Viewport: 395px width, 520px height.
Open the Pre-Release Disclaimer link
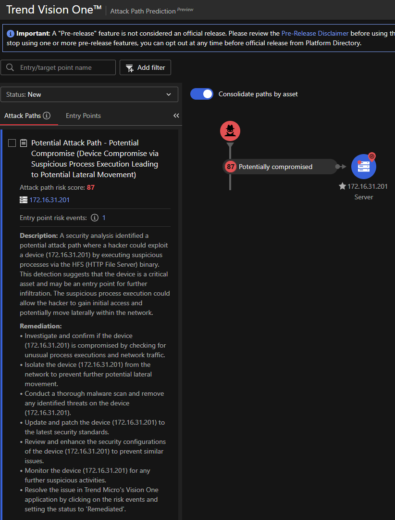click(315, 34)
